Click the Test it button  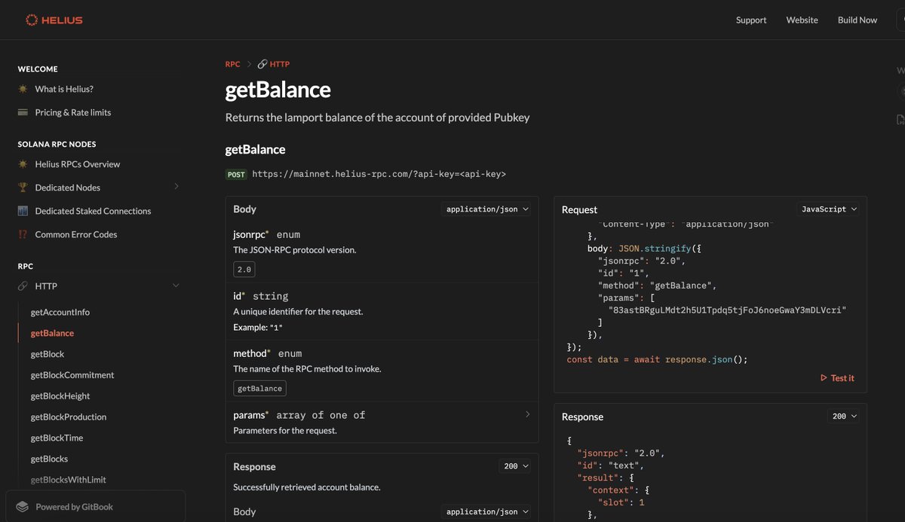[x=837, y=378]
